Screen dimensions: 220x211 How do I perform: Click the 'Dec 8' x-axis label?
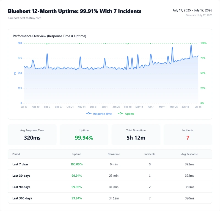coord(93,107)
